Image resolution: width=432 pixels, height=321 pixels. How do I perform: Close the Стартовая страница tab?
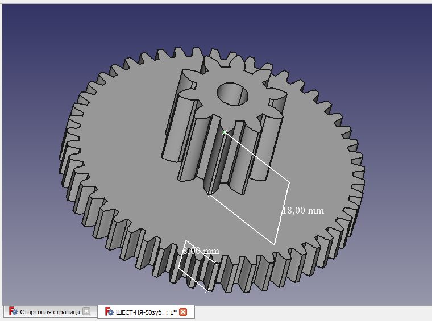86,312
